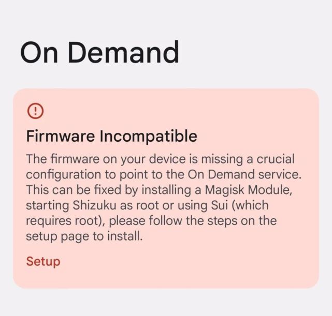This screenshot has height=316, width=332.
Task: Click the words Magisk Module
Action: [249, 190]
